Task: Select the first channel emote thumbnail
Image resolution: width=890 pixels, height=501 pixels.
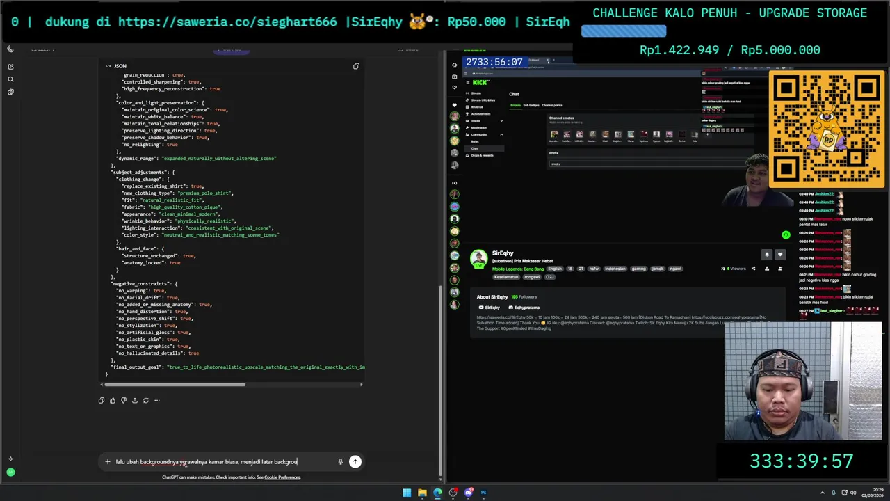Action: [x=554, y=134]
